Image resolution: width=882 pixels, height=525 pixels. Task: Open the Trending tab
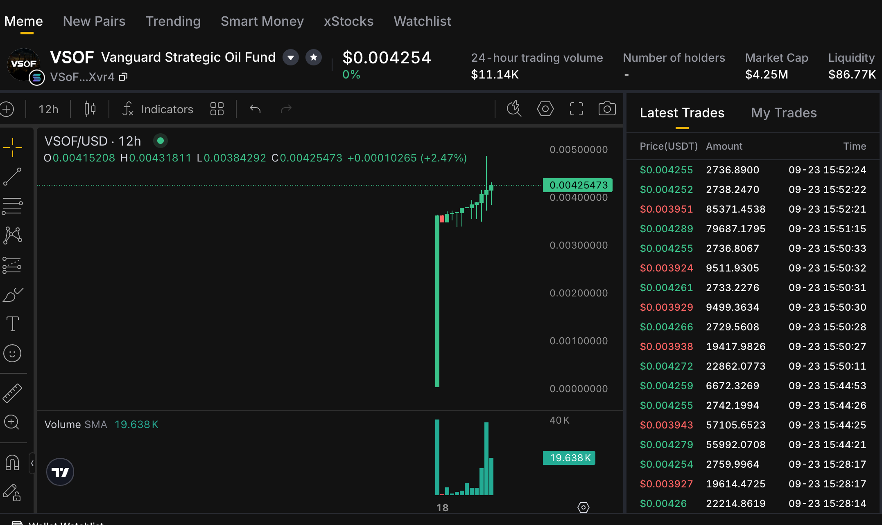[173, 21]
